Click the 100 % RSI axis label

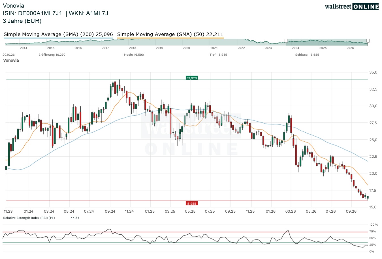(374, 225)
